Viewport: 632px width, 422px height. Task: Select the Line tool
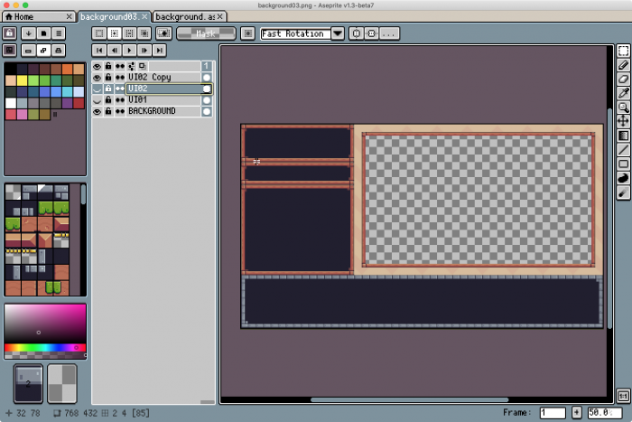623,149
